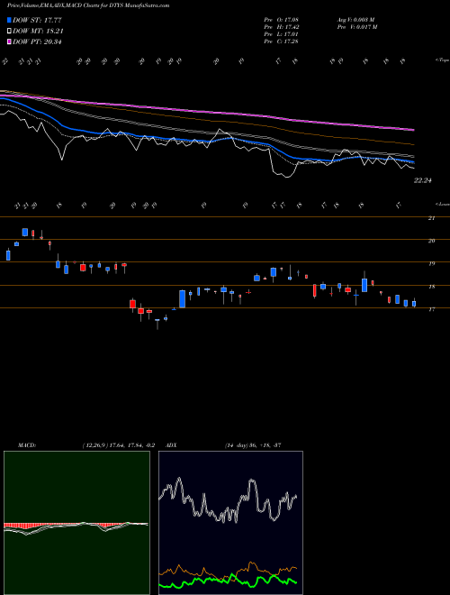Click the 18 price axis label
This screenshot has height=595, width=450.
coord(431,287)
